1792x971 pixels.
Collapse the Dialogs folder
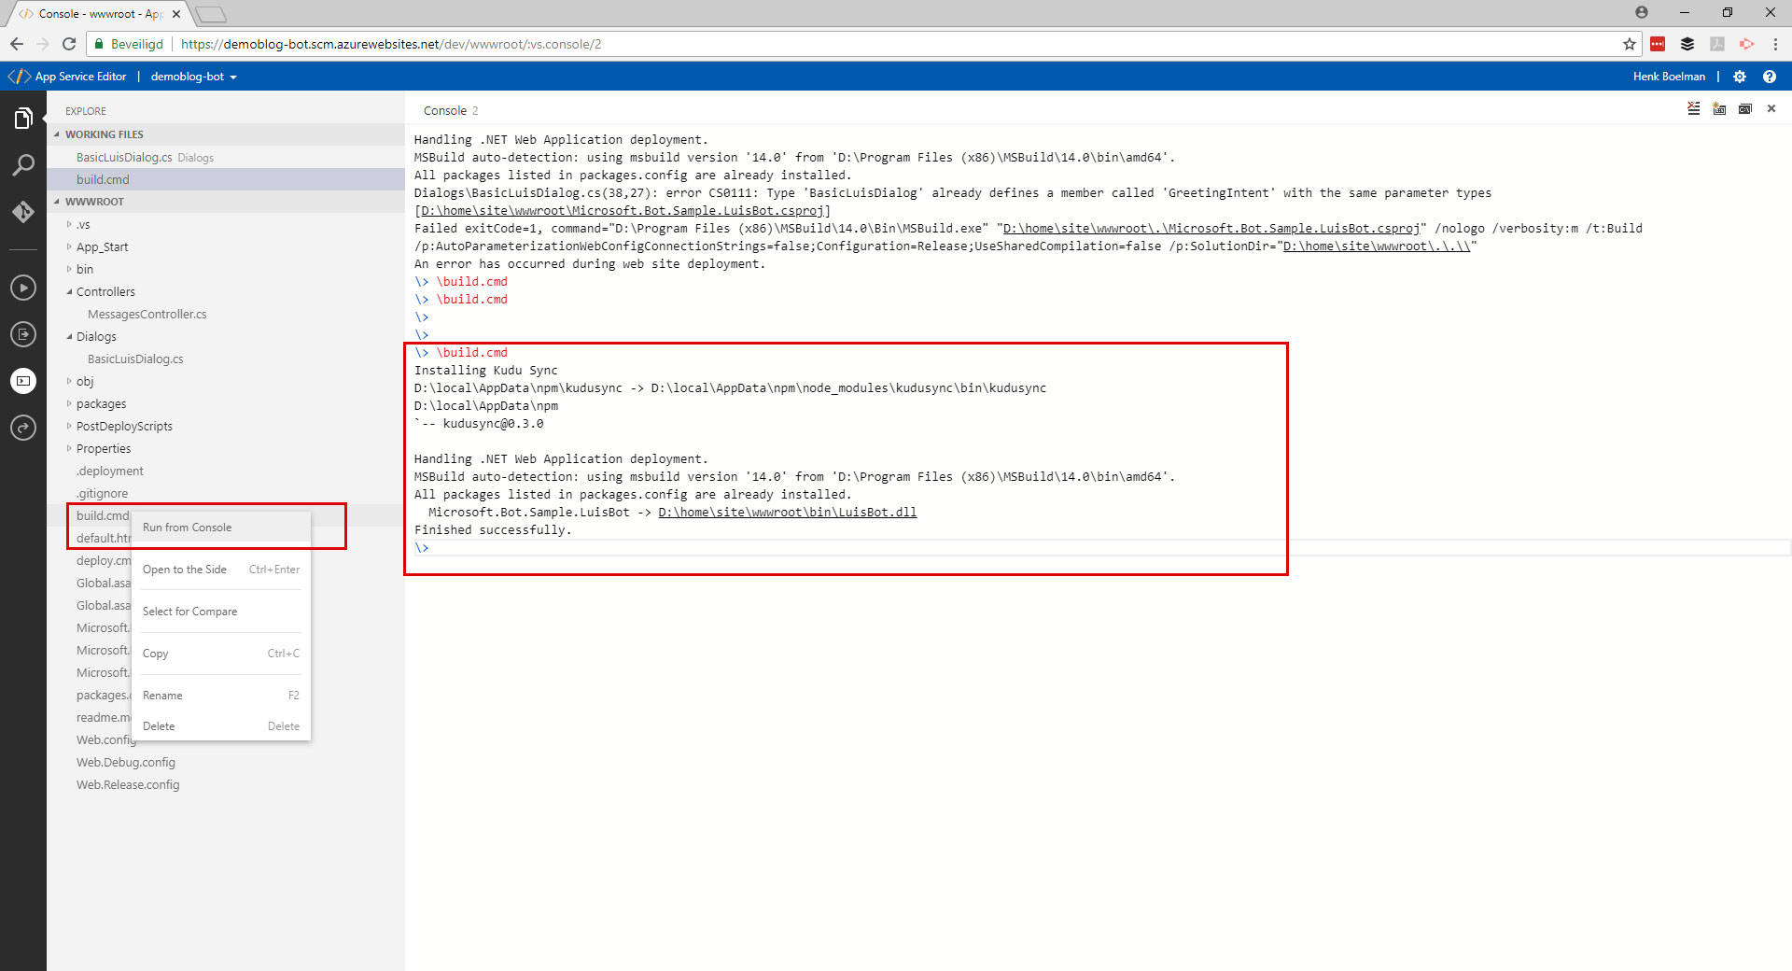pyautogui.click(x=69, y=336)
